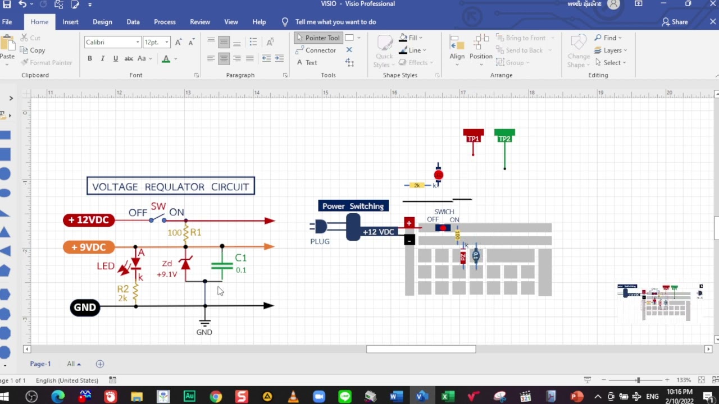Image resolution: width=719 pixels, height=404 pixels.
Task: Open the font color dropdown arrow
Action: point(176,58)
